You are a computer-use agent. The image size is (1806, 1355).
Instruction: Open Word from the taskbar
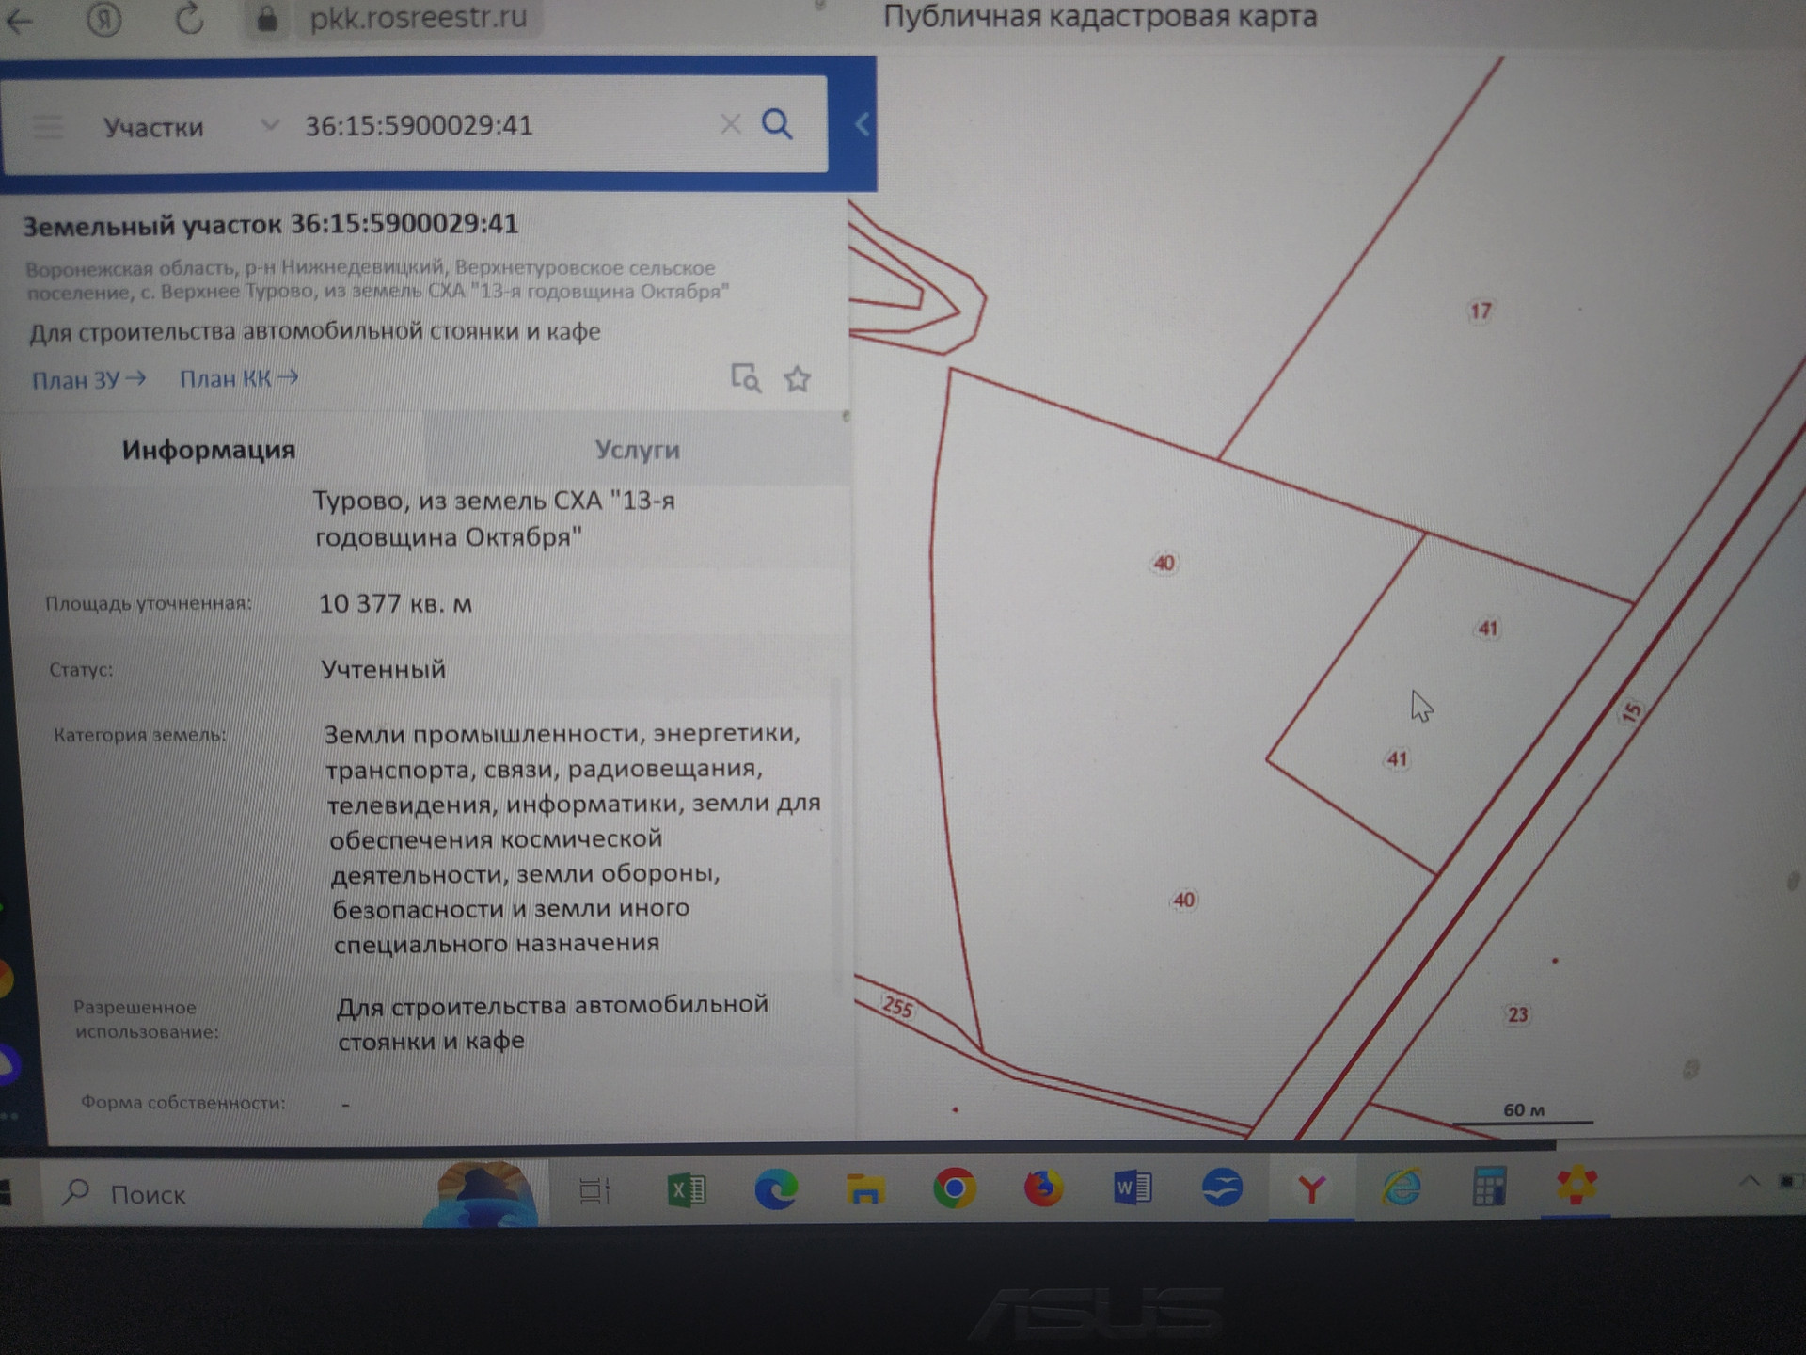tap(1132, 1188)
